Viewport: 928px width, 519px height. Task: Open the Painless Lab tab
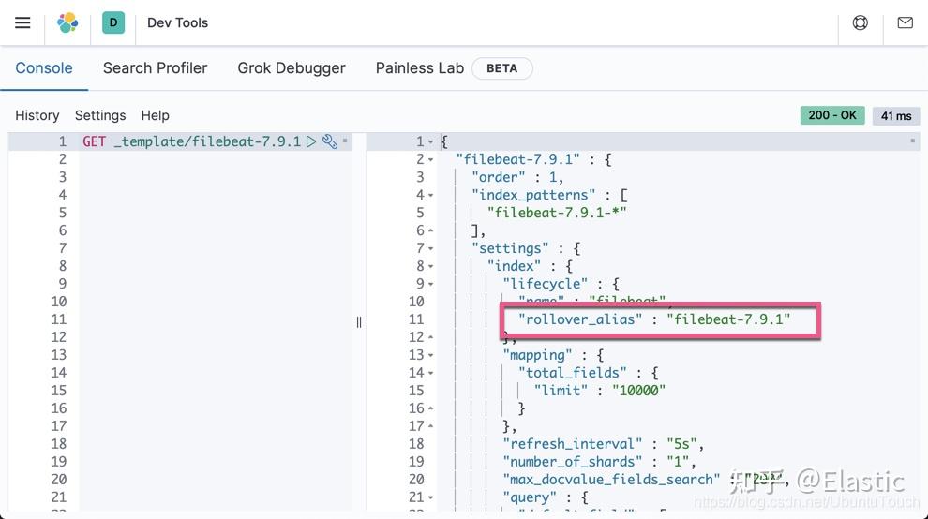point(420,68)
